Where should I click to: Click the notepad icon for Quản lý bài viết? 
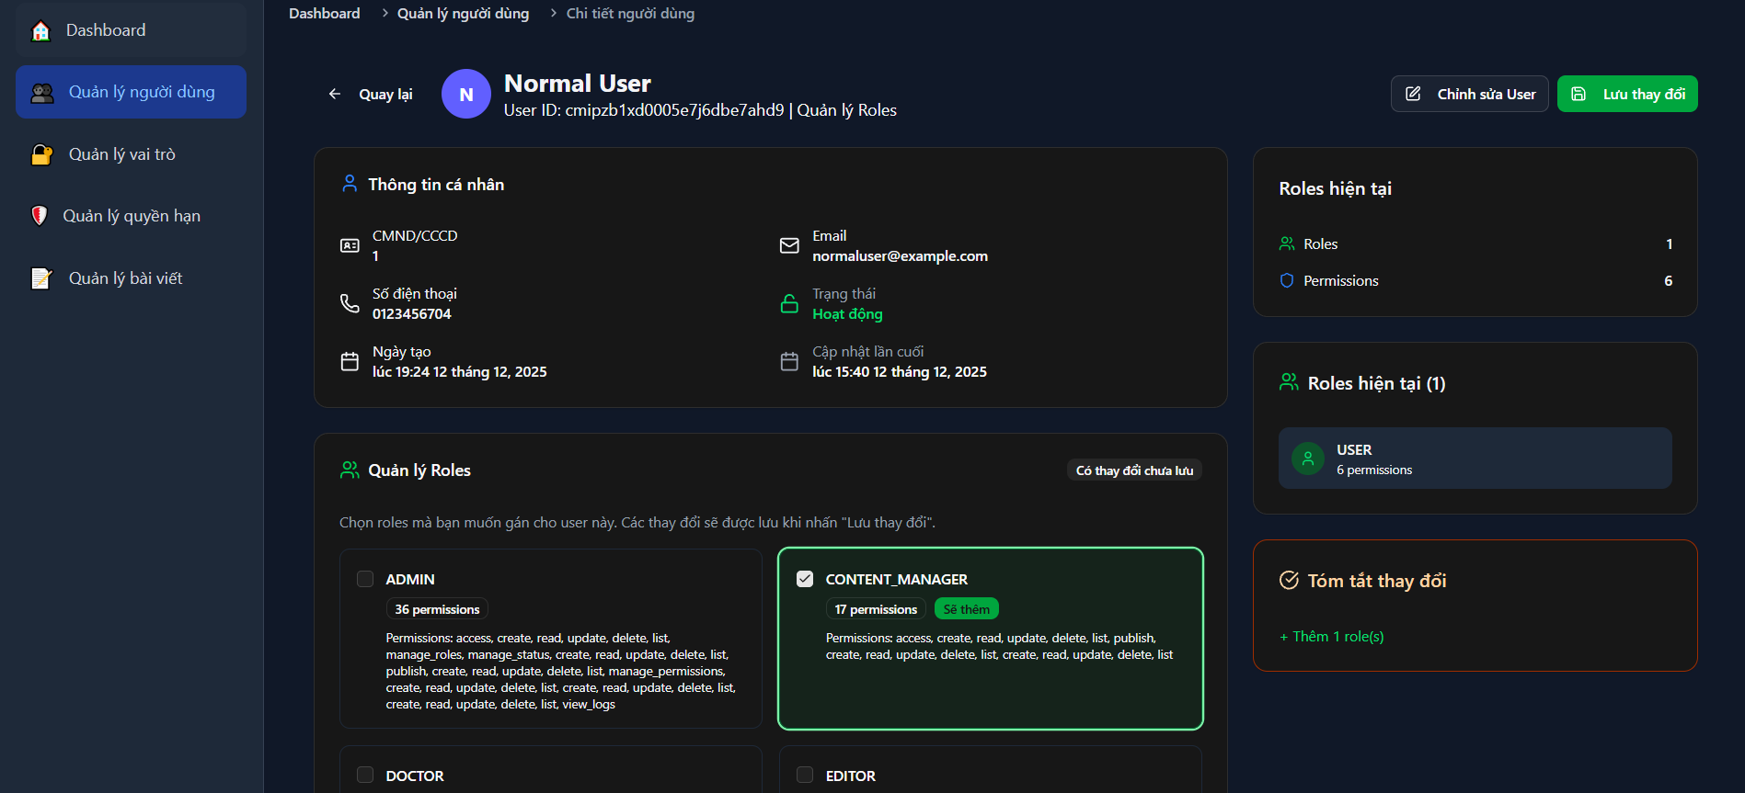pos(41,278)
